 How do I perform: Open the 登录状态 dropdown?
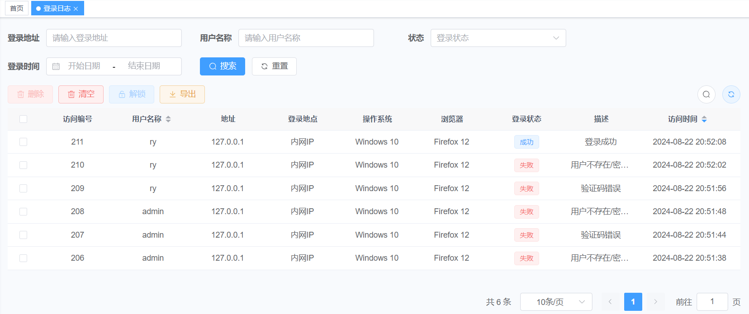(x=498, y=38)
